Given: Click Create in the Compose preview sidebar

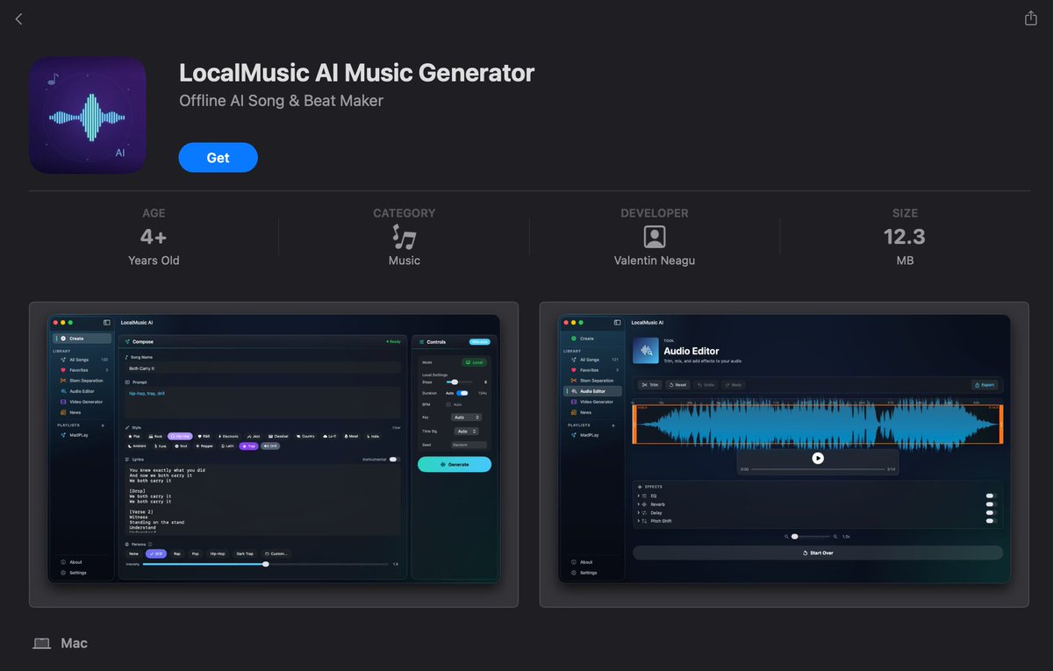Looking at the screenshot, I should 81,339.
